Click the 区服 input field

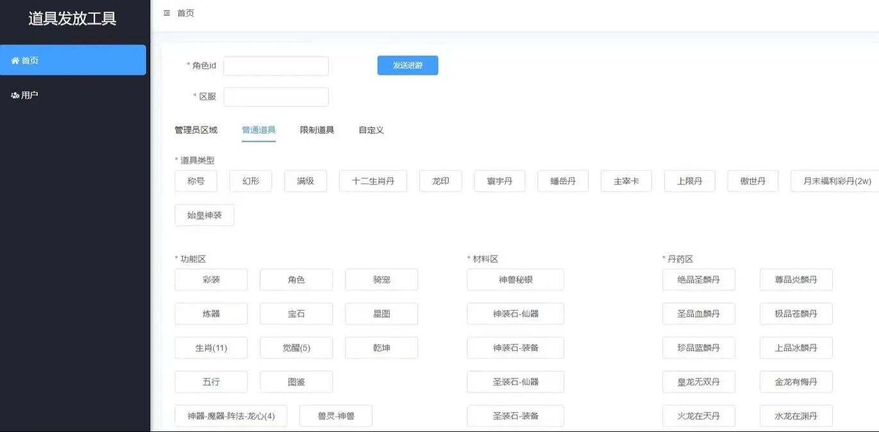pyautogui.click(x=275, y=96)
